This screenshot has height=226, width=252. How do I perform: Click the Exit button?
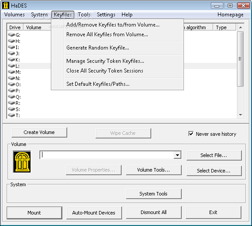pos(214,212)
